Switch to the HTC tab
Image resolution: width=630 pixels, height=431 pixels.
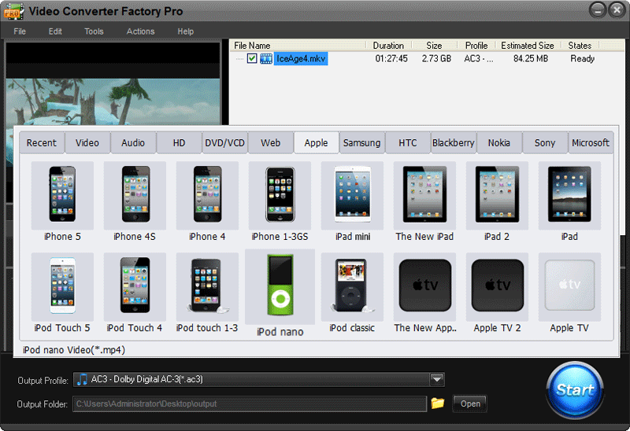click(408, 143)
